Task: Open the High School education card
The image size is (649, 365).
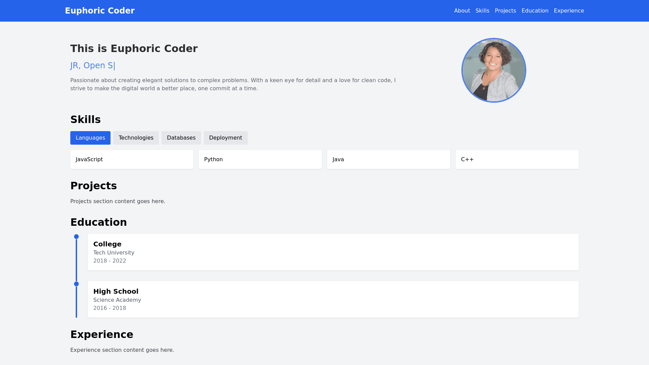Action: point(333,299)
